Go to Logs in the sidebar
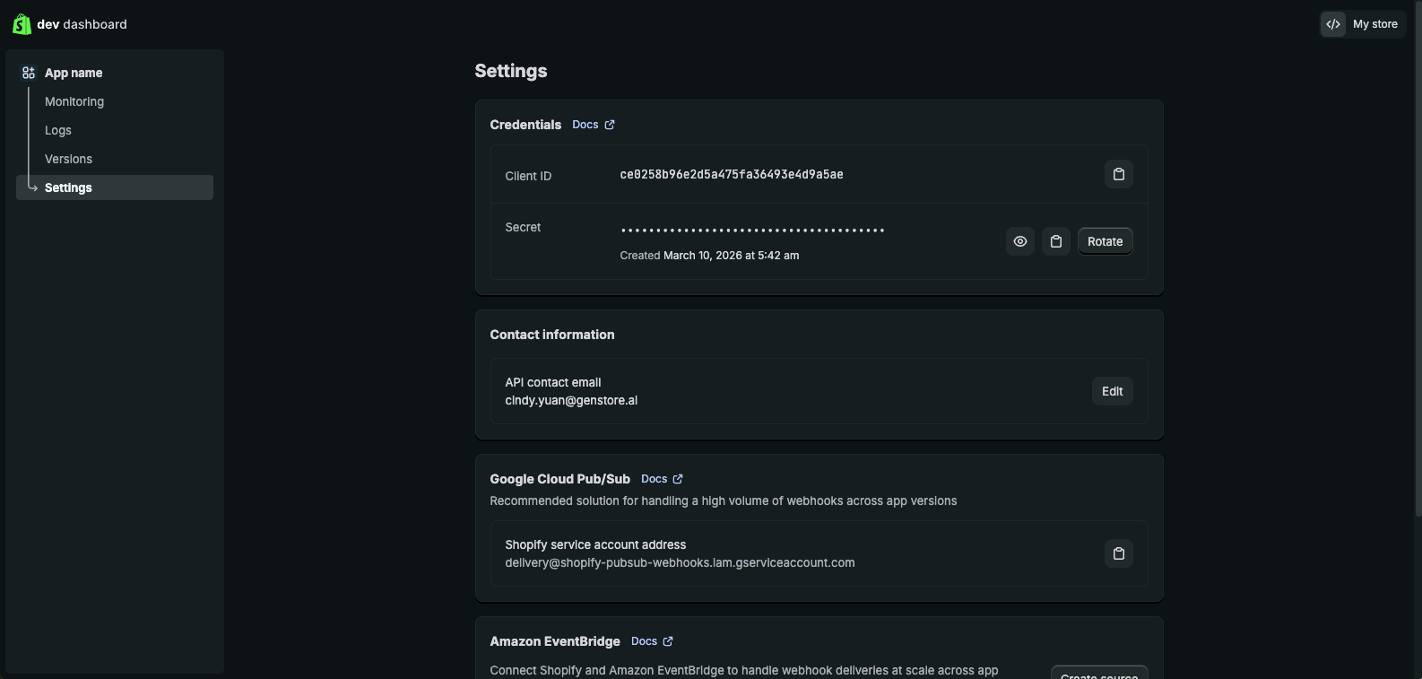This screenshot has height=679, width=1422. 58,130
